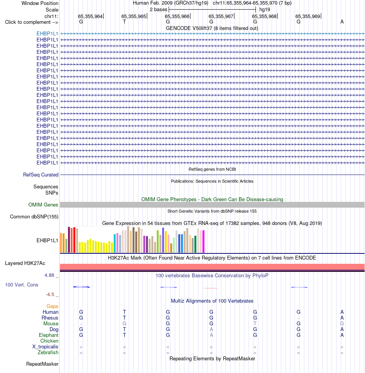365x373 pixels.
Task: Open the H3K27Ac Mark ENCODE track title
Action: pyautogui.click(x=212, y=258)
